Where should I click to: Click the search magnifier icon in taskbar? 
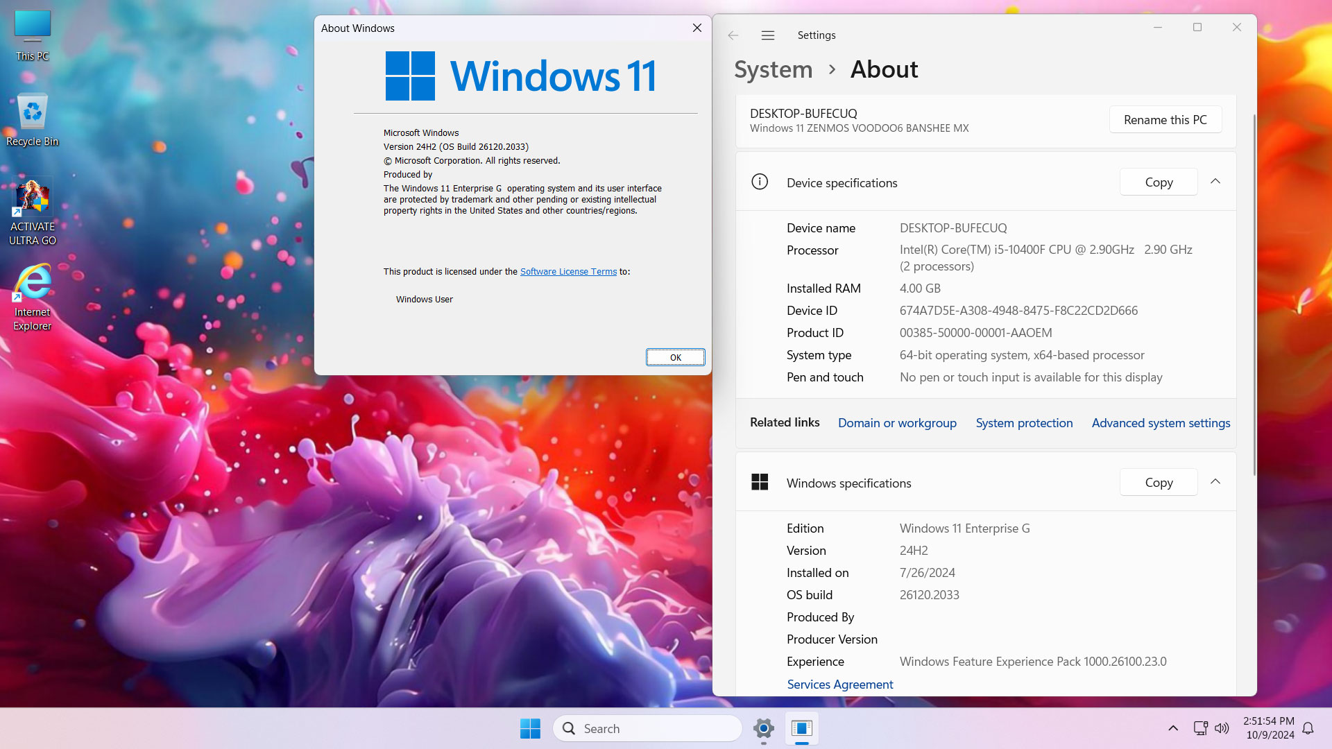(x=569, y=728)
